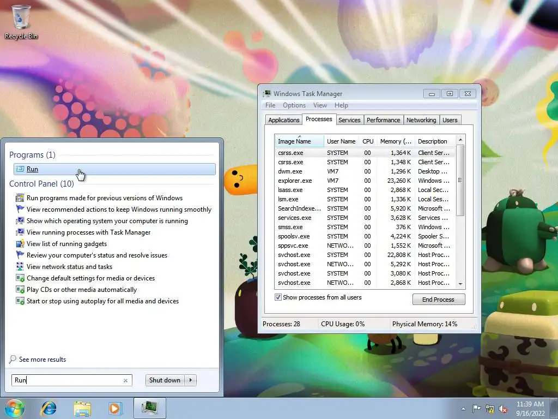558x419 pixels.
Task: Open View network status and tasks
Action: coord(69,266)
